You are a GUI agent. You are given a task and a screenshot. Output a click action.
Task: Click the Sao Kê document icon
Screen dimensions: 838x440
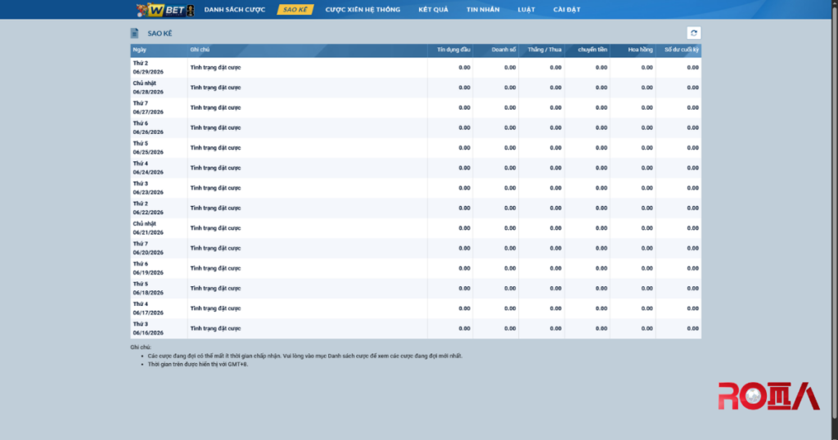coord(135,33)
